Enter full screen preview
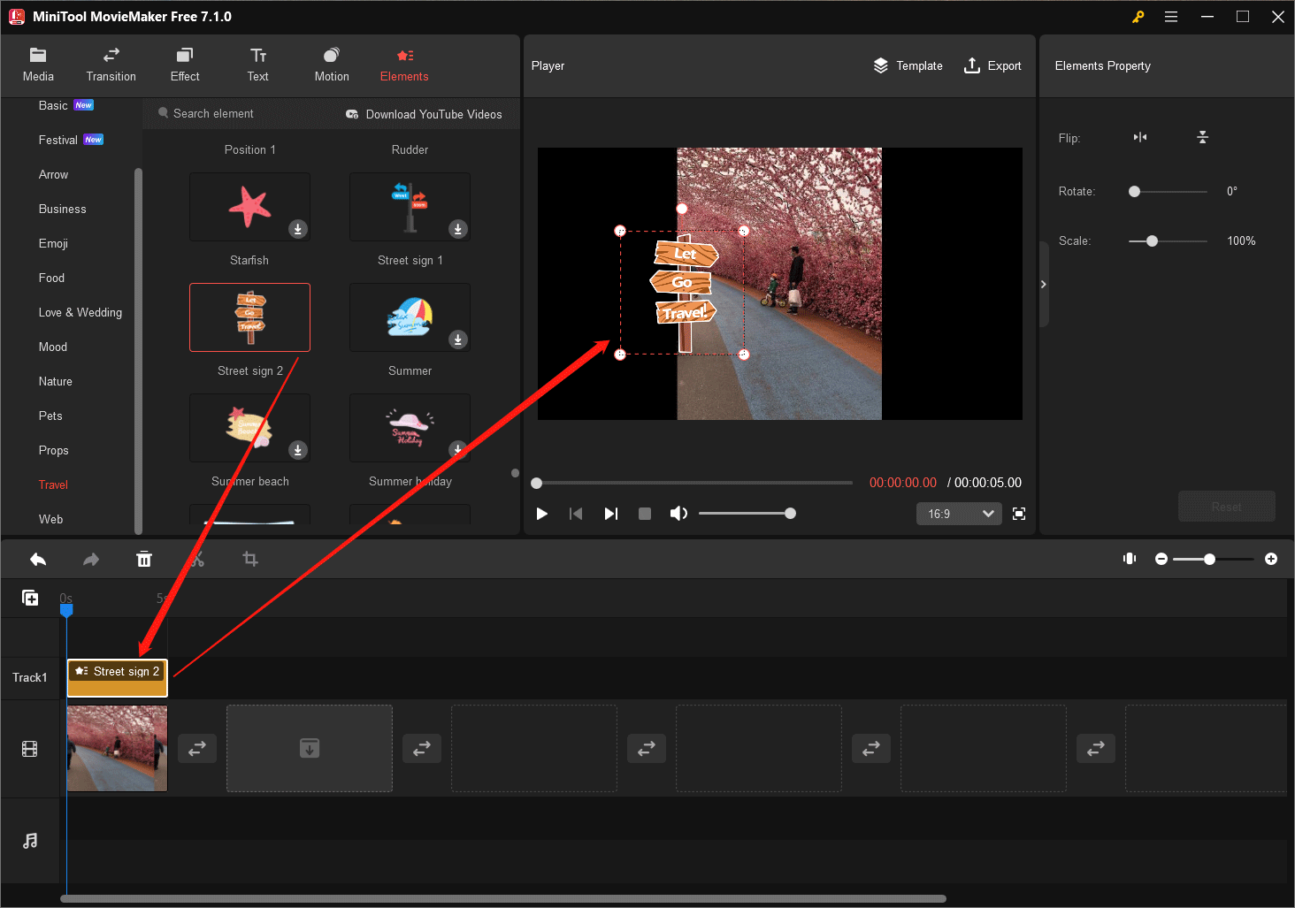Image resolution: width=1295 pixels, height=908 pixels. point(1019,514)
